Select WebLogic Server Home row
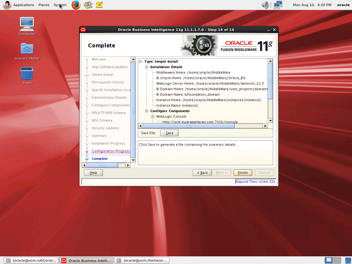This screenshot has width=352, height=264. coord(210,83)
